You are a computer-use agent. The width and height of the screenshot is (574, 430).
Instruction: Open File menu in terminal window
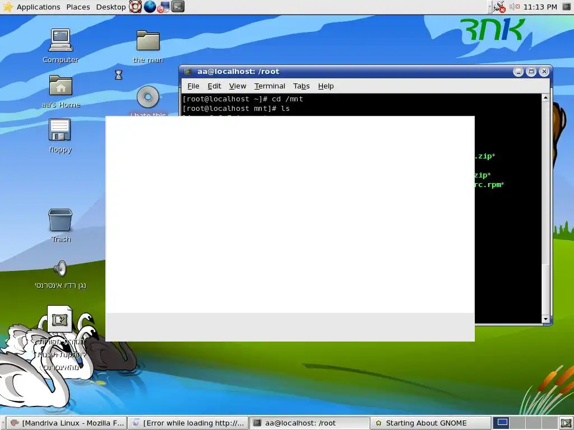193,86
